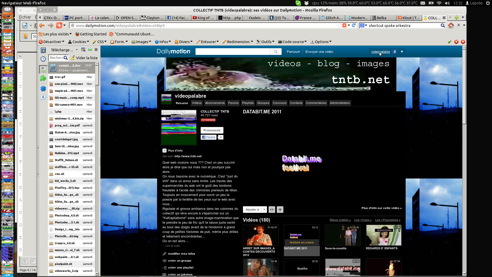
Task: Open sidebar history clock icon
Action: pos(43,59)
